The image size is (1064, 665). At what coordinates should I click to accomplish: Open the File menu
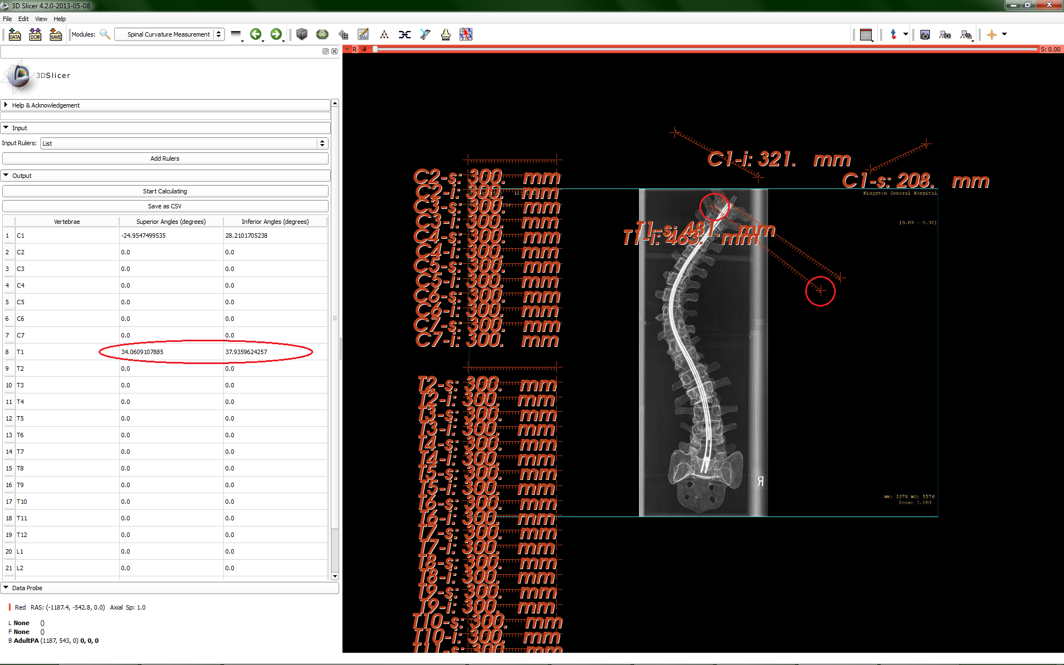pos(7,19)
